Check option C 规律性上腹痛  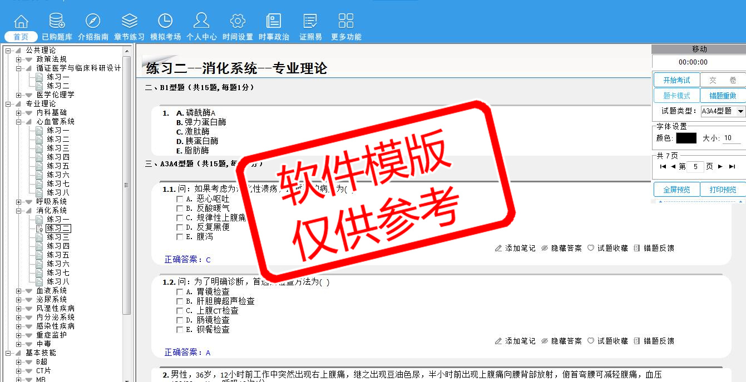tap(180, 218)
